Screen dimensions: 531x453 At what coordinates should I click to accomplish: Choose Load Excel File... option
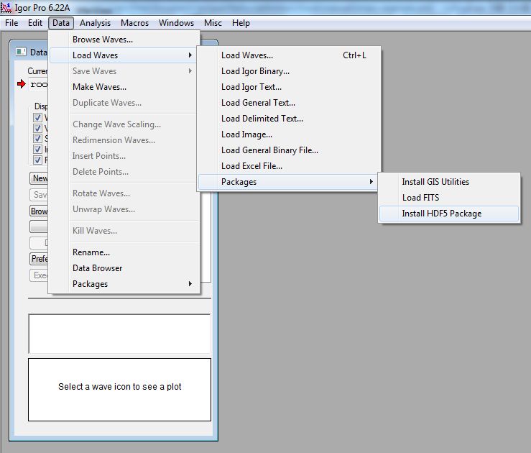click(x=251, y=166)
